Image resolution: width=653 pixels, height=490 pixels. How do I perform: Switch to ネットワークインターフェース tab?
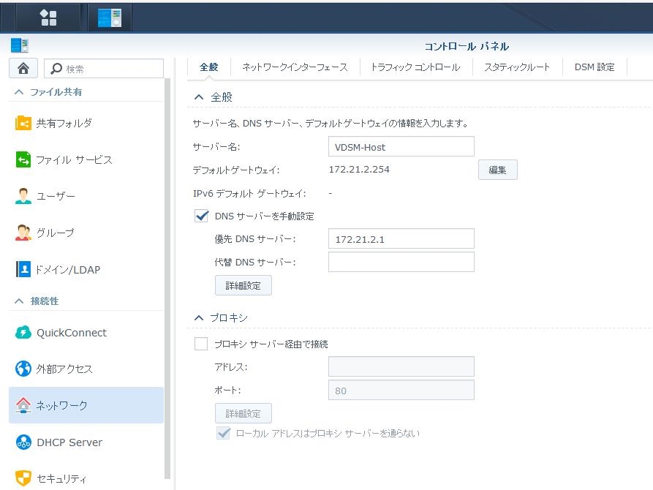(295, 67)
